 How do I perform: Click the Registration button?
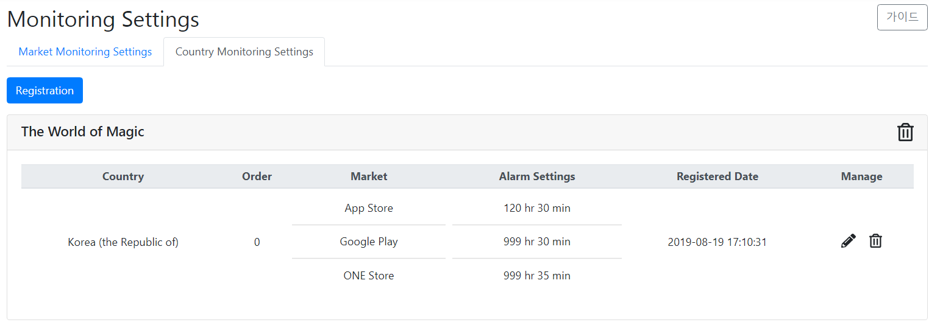tap(44, 91)
